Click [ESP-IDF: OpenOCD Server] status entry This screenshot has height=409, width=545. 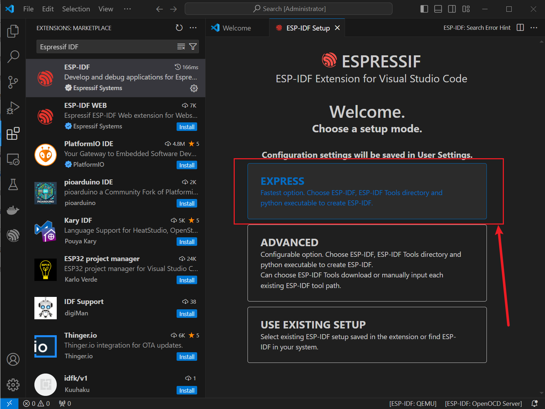[484, 403]
